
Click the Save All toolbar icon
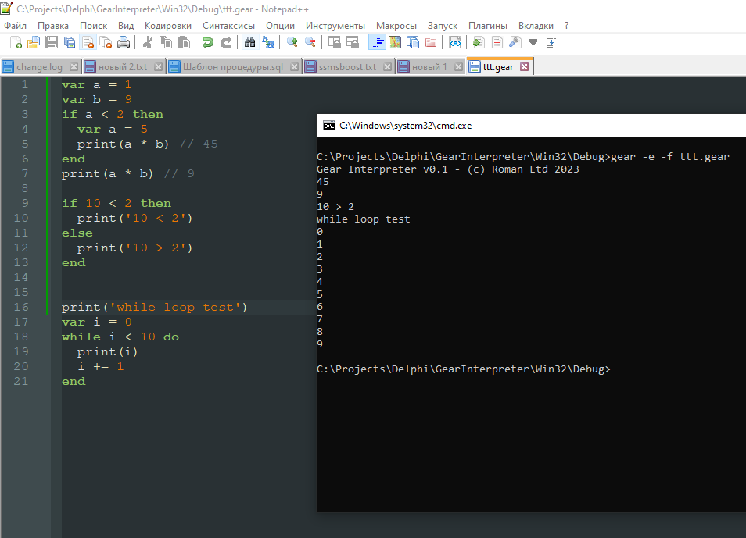[x=70, y=42]
